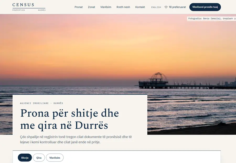Visit the Rreth nesh page
Viewport: 236px width, 163px height.
[x=123, y=7]
